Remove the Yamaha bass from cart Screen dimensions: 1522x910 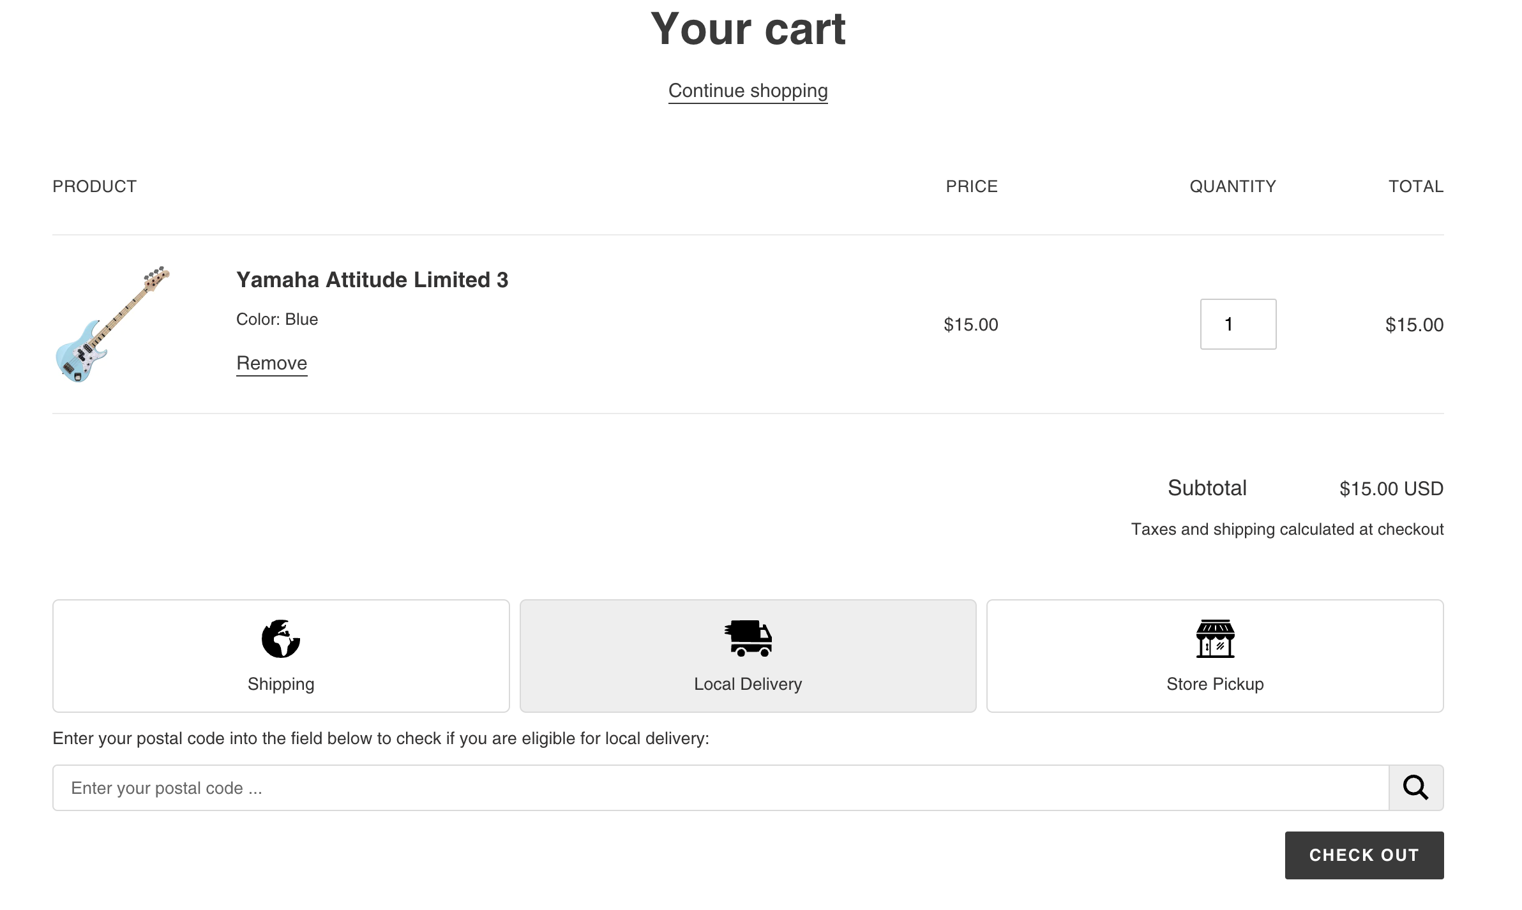[x=271, y=363]
